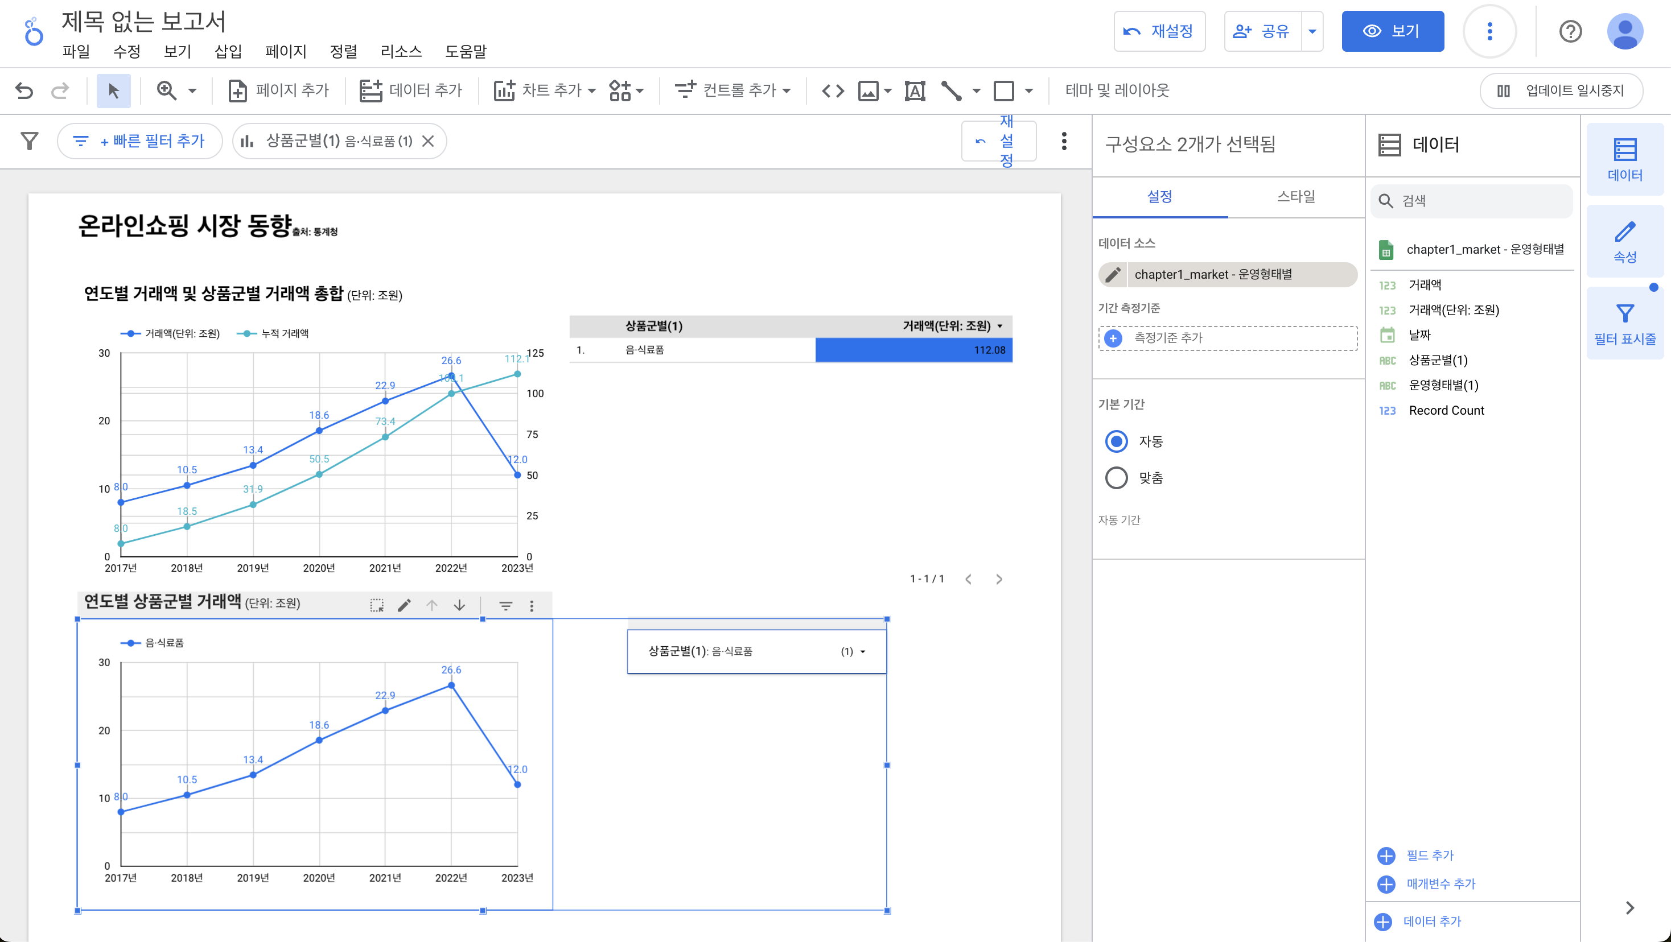Click the undo arrow icon
The width and height of the screenshot is (1671, 942).
24,90
